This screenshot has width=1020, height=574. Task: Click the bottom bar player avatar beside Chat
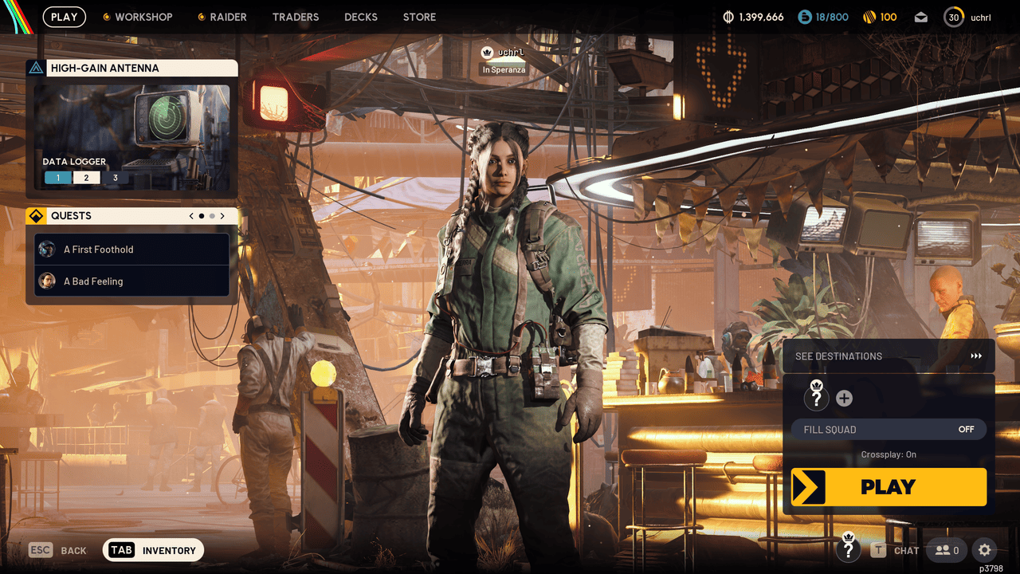849,547
